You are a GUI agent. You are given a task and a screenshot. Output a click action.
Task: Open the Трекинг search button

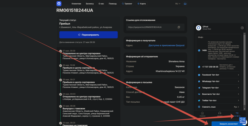point(127,4)
